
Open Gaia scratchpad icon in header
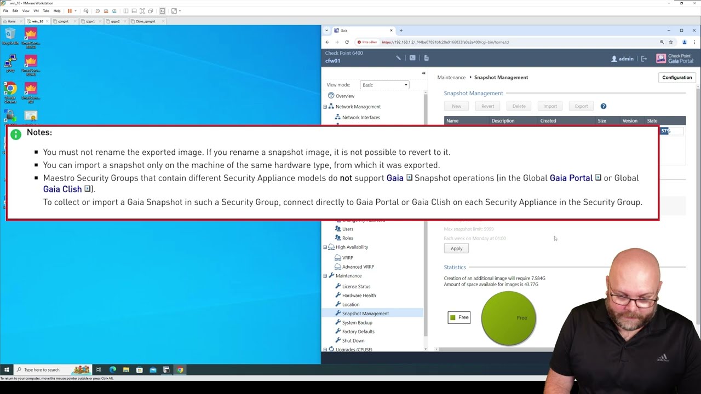[426, 57]
